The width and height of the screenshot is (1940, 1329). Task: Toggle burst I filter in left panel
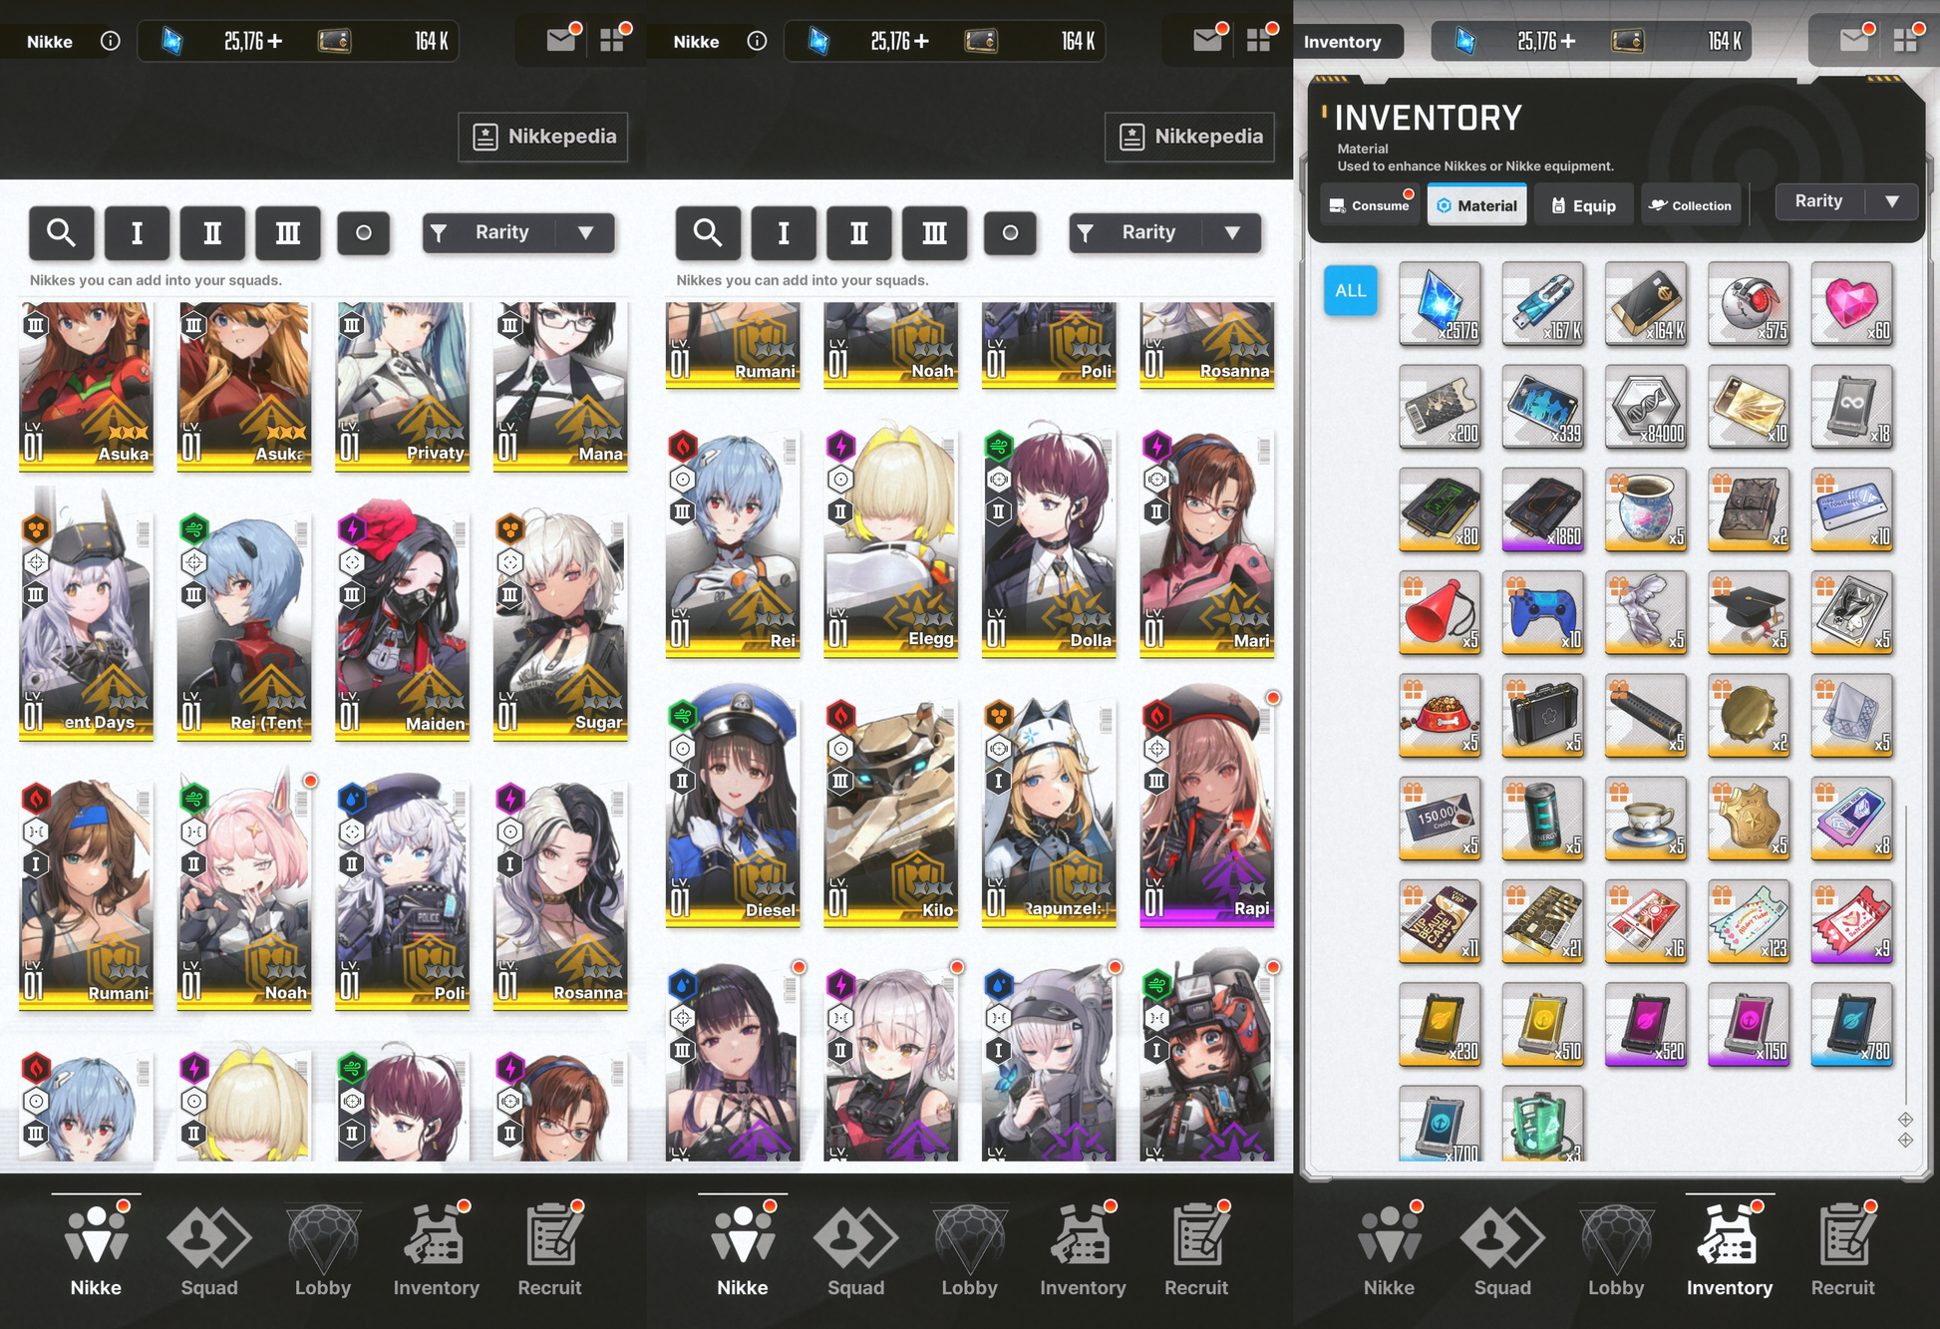138,233
